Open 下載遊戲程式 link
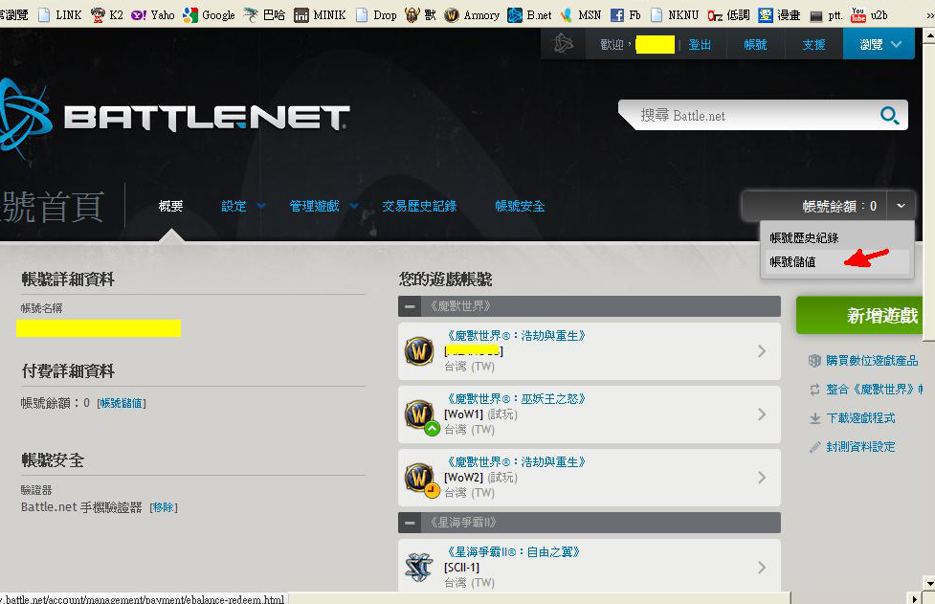This screenshot has height=604, width=935. 860,418
